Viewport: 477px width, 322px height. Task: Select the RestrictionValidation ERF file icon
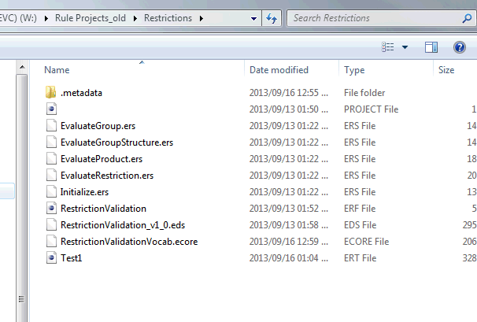[x=51, y=208]
